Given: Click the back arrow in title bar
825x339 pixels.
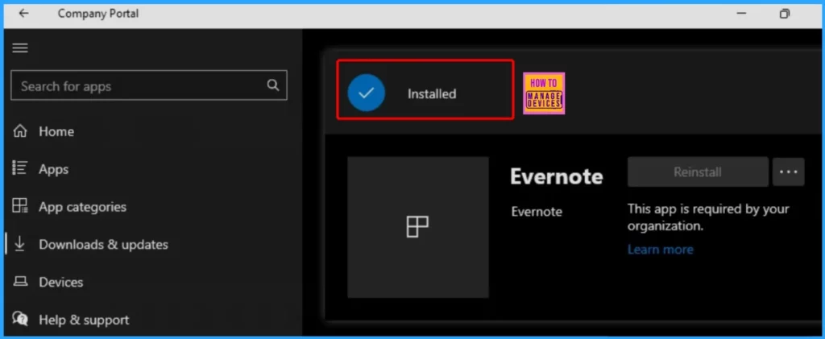Looking at the screenshot, I should [23, 14].
